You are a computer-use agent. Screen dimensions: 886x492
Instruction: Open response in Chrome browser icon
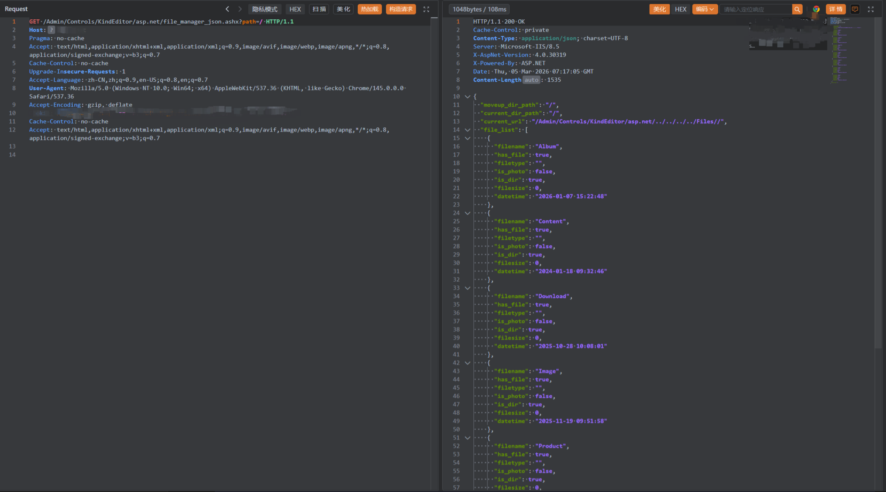(816, 9)
